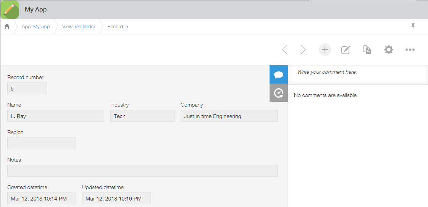Go to previous record arrow

(x=285, y=50)
